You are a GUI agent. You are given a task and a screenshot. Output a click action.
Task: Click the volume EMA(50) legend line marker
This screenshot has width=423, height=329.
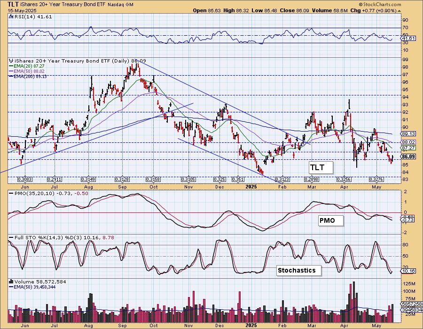11,287
